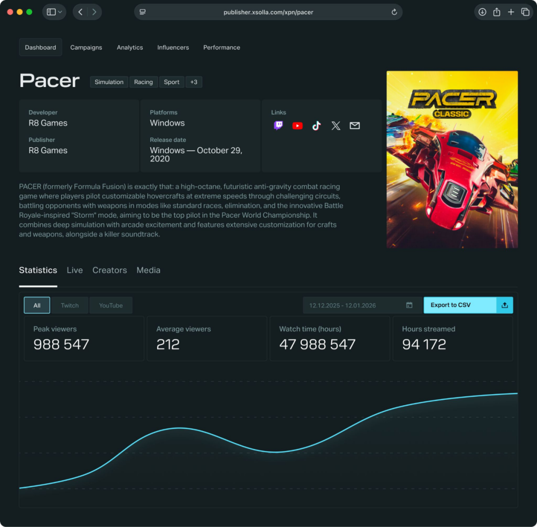The height and width of the screenshot is (527, 537).
Task: Expand the sidebar dropdown chevron
Action: [x=60, y=12]
